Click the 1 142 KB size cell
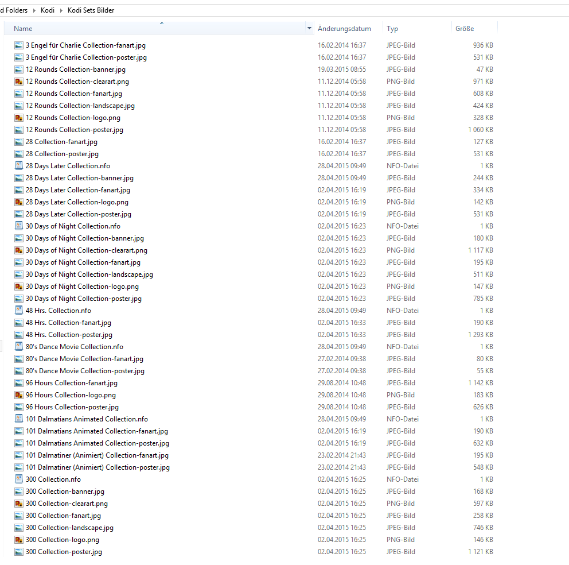Screen dimensions: 569x565 (x=481, y=383)
